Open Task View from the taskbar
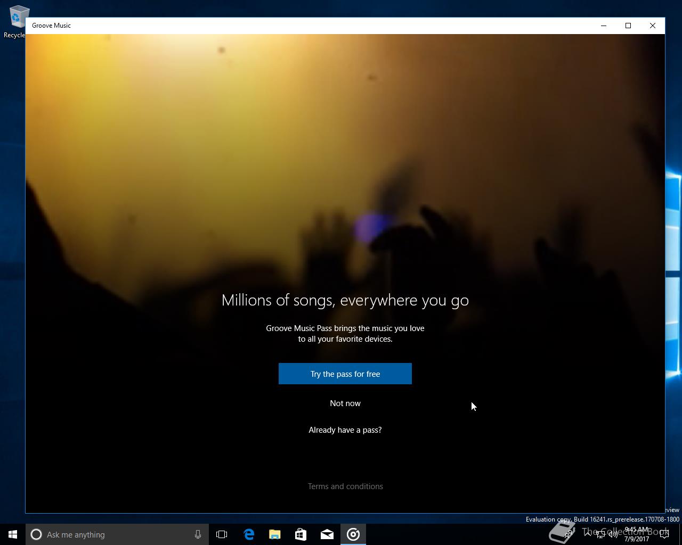The width and height of the screenshot is (682, 545). (x=222, y=534)
